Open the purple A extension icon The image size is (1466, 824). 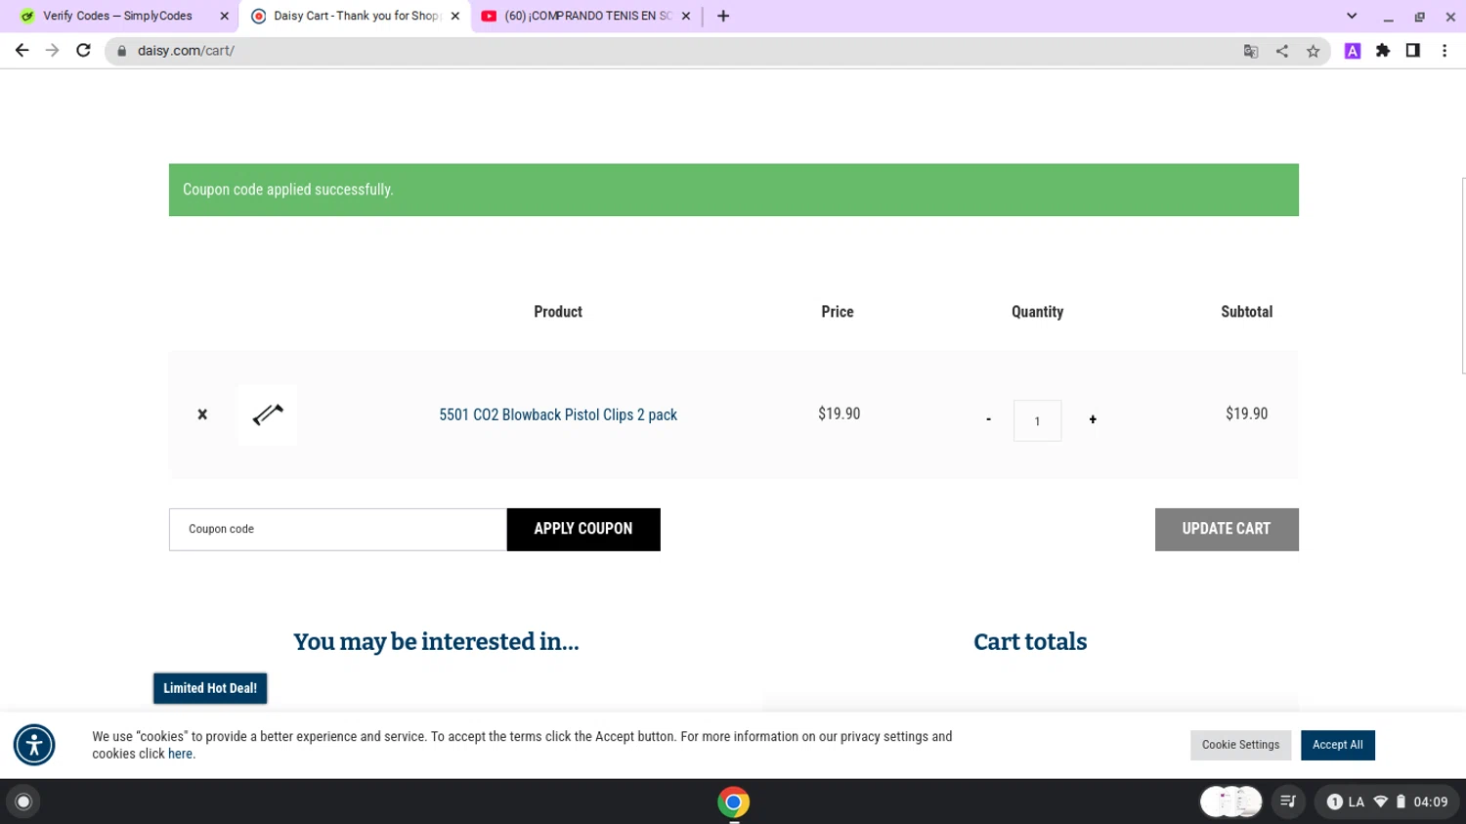pyautogui.click(x=1353, y=51)
